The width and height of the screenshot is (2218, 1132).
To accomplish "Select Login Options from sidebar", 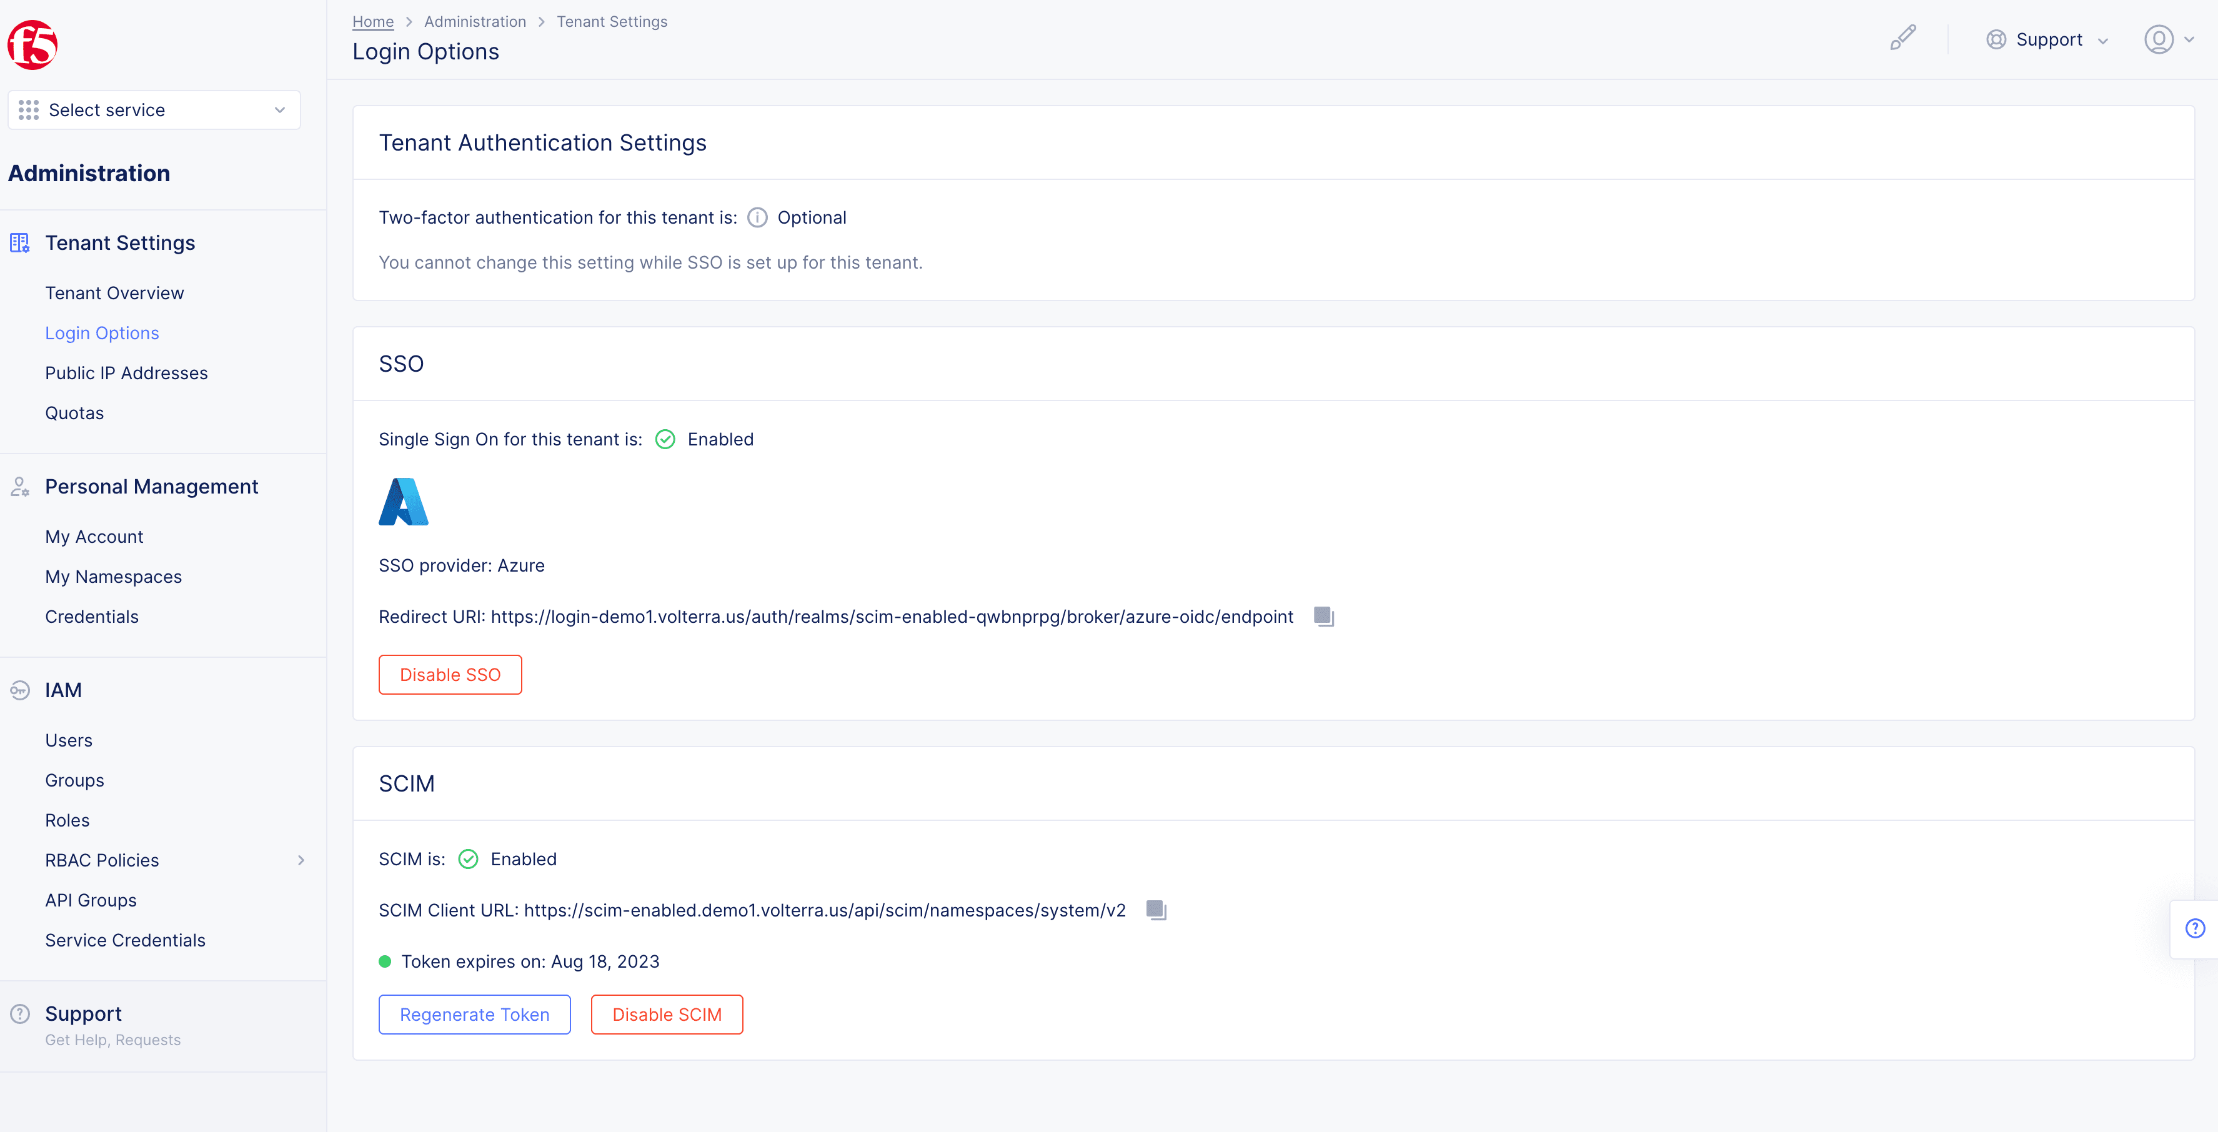I will (101, 332).
